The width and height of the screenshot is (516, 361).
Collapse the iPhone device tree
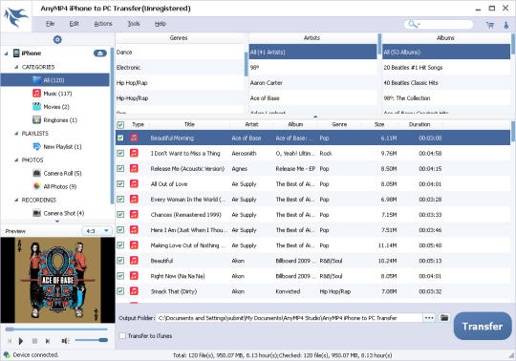click(7, 53)
